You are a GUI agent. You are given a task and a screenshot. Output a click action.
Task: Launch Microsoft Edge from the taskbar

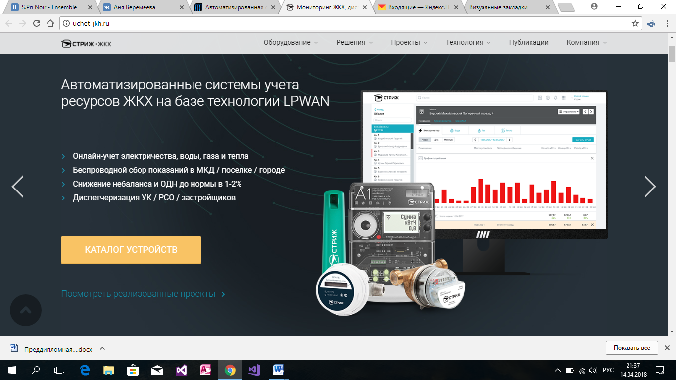coord(85,370)
